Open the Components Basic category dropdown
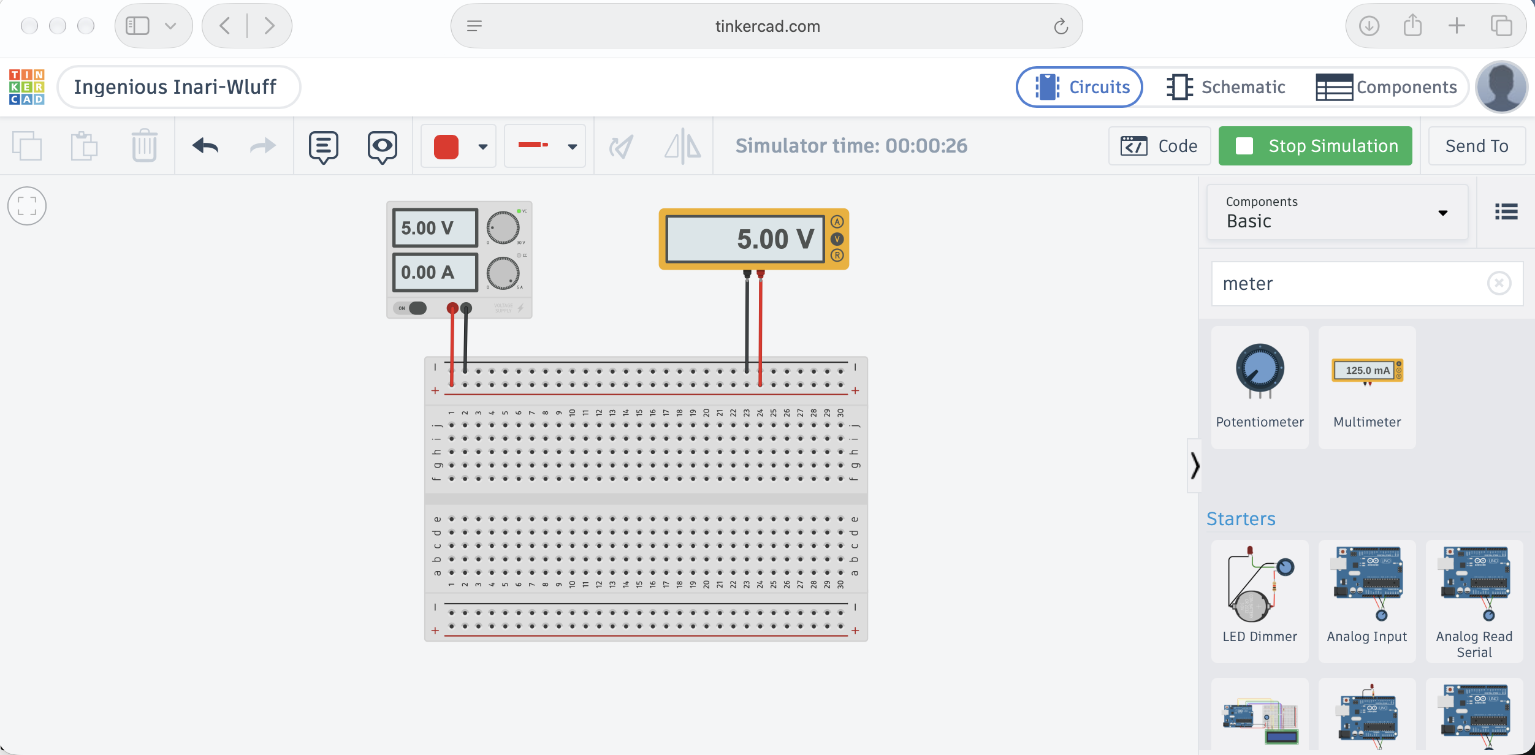This screenshot has width=1535, height=755. [1337, 212]
